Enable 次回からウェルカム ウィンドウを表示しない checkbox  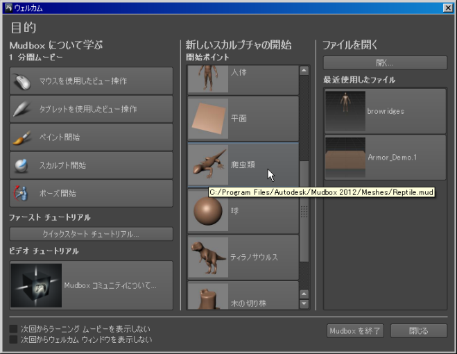pyautogui.click(x=13, y=339)
